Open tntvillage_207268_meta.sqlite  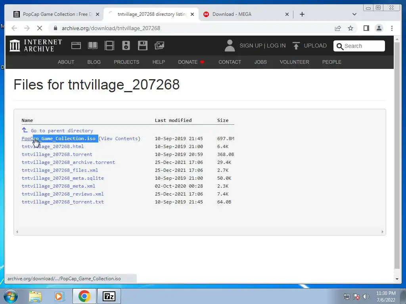click(63, 178)
